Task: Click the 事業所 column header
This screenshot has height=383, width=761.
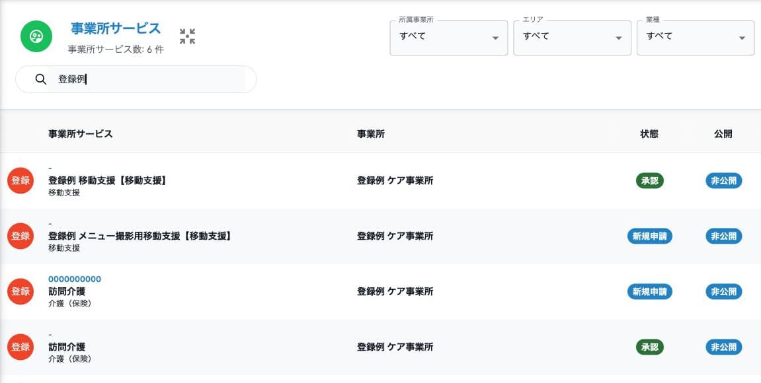Action: pos(371,134)
